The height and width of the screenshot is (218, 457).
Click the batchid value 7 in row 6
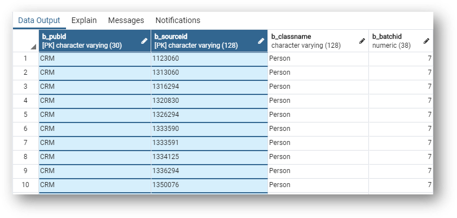coord(401,129)
